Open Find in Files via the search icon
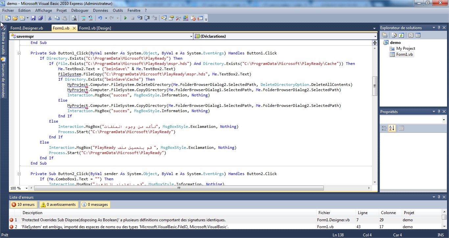 [74, 18]
